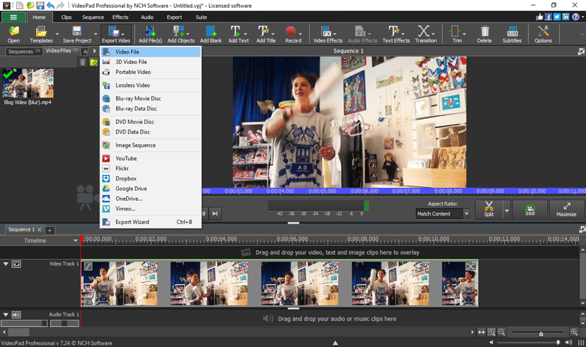This screenshot has height=347, width=586.
Task: Open the Add Objects tool
Action: tap(181, 34)
